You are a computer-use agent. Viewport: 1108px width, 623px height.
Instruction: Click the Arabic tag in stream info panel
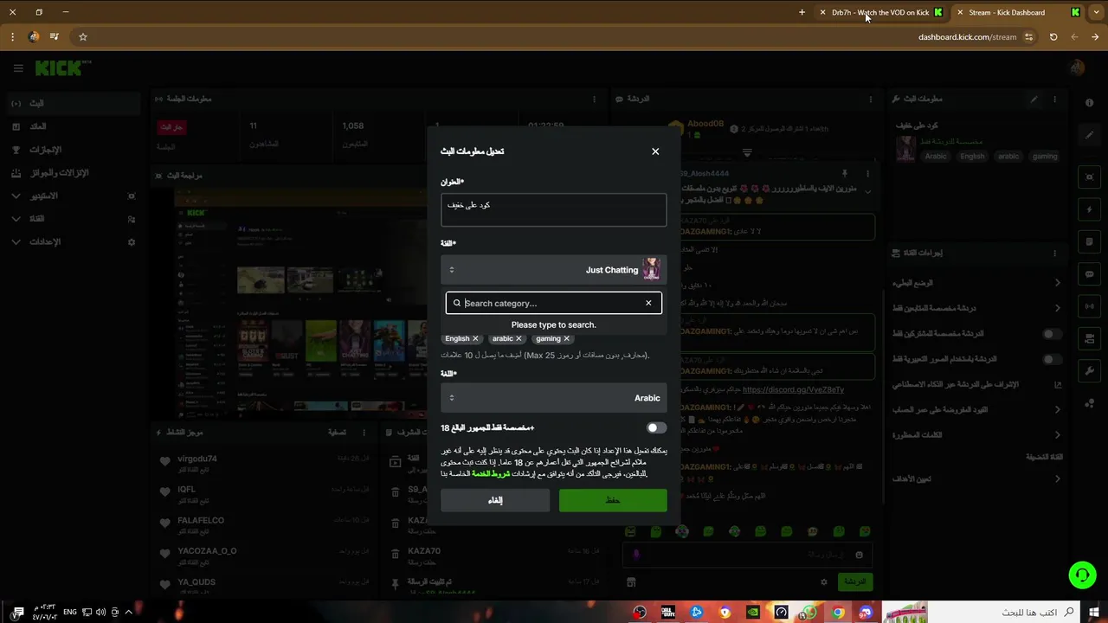coord(936,157)
